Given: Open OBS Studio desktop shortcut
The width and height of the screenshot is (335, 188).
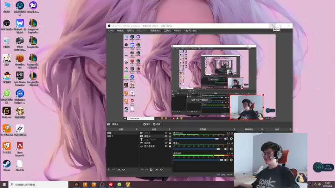Looking at the screenshot, I should coord(7,25).
